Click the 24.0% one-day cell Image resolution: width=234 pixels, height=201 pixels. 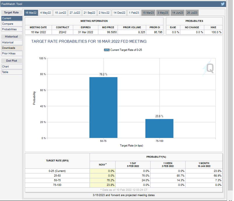pos(133,180)
